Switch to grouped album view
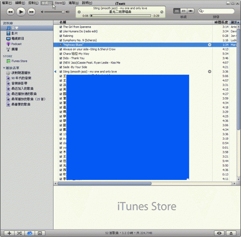Viewport: 241px width, 237px height. coord(183,11)
